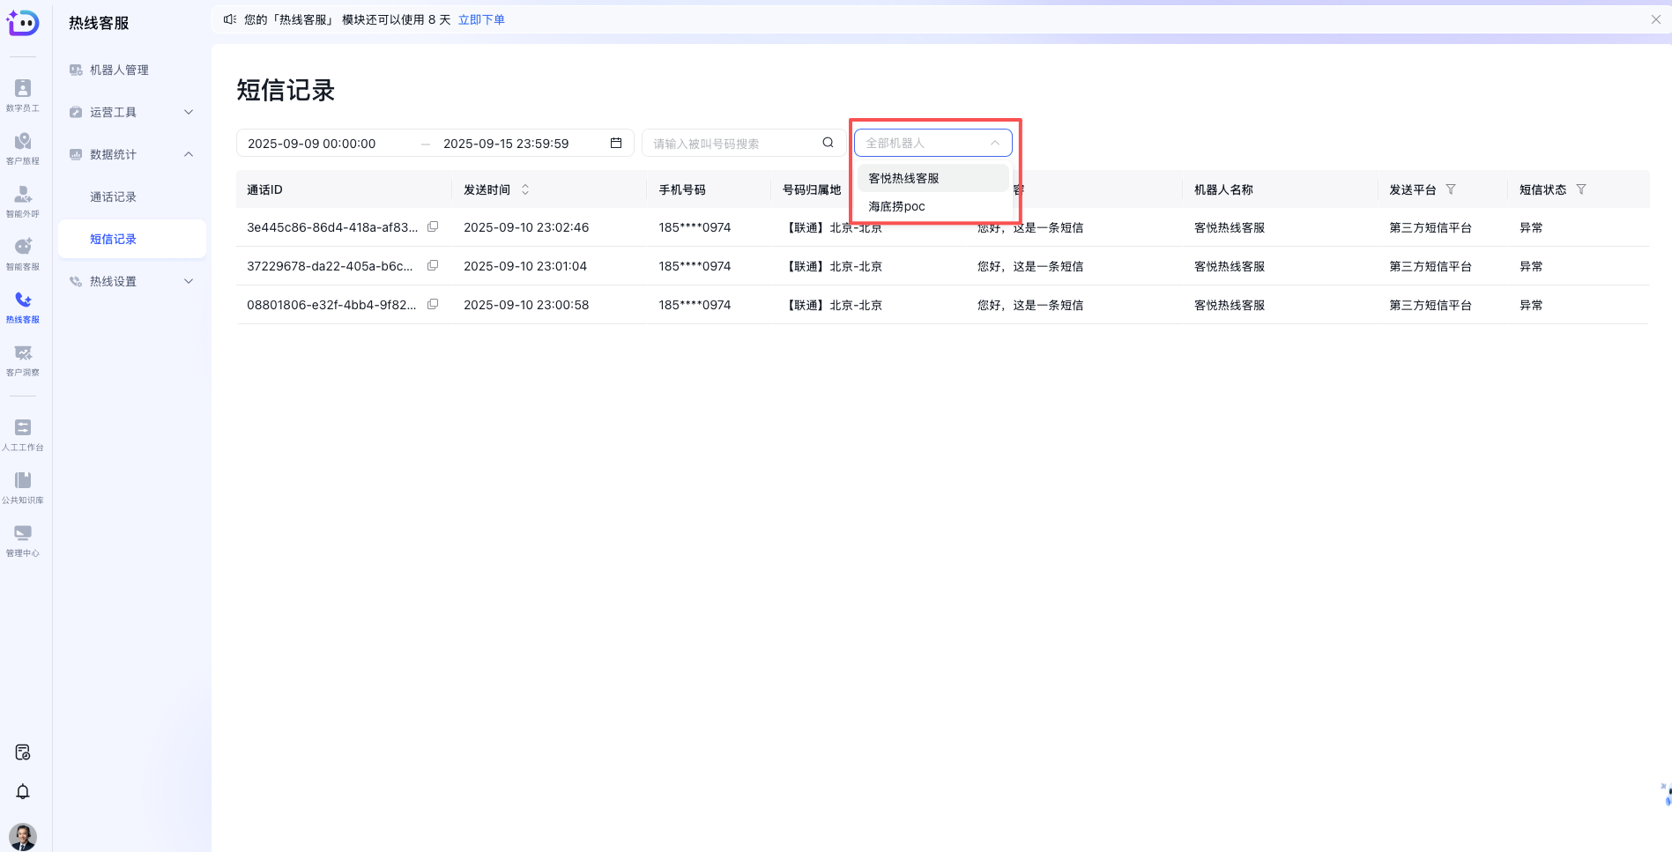Screen dimensions: 1672x852
Task: Copy the first 通话ID starting with 3e445c86
Action: click(x=433, y=226)
